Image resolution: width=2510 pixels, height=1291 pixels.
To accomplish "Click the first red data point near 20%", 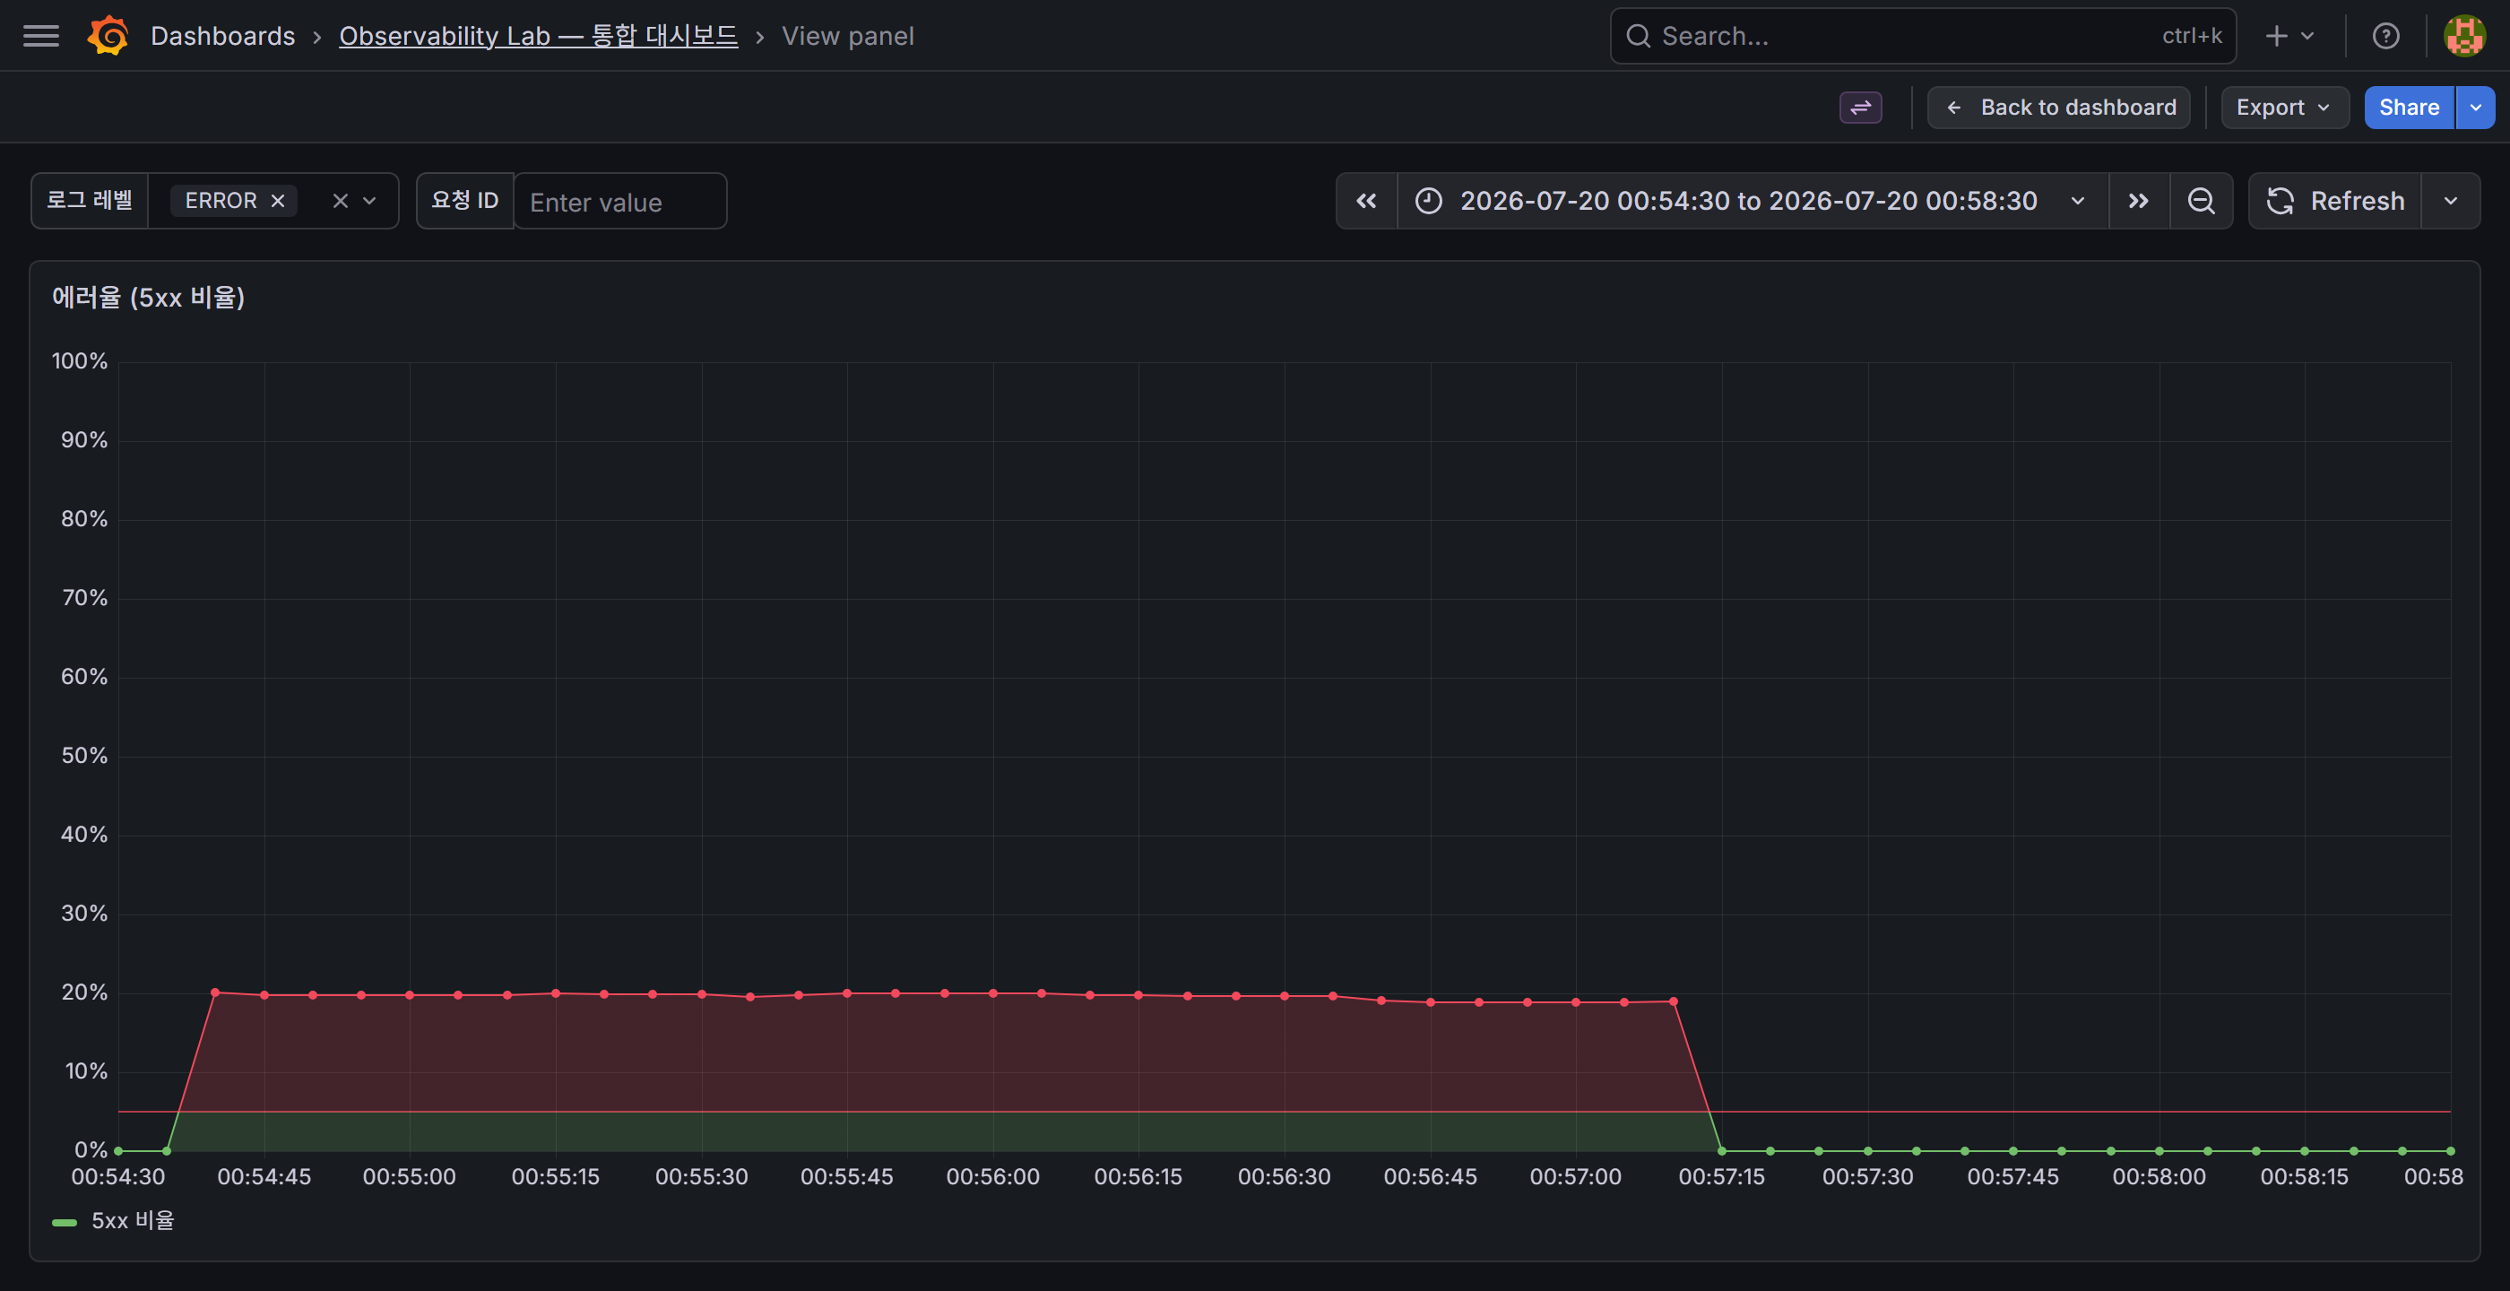I will tap(215, 992).
